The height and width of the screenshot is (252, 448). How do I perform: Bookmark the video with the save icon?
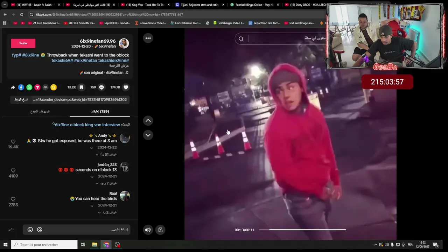(81, 87)
